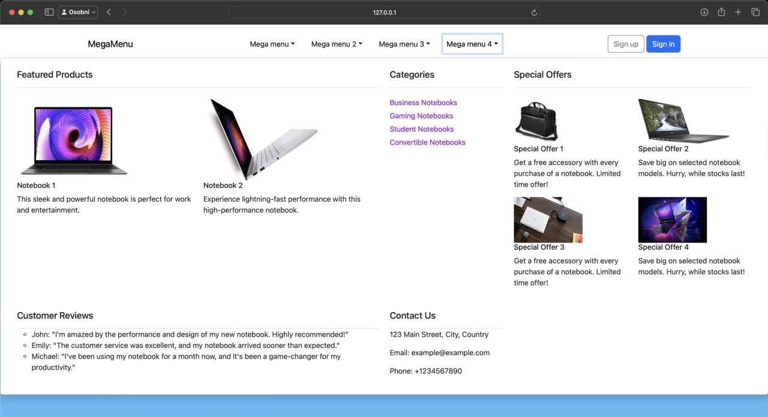Open the Student Notebooks category link

pyautogui.click(x=422, y=129)
